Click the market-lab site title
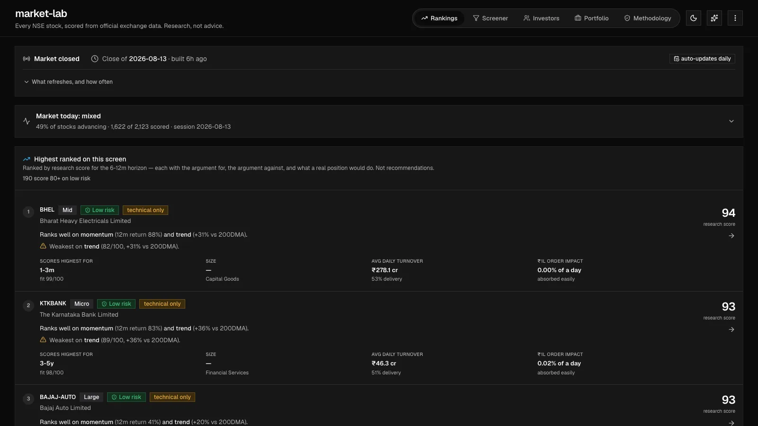Image resolution: width=758 pixels, height=426 pixels. (x=41, y=14)
